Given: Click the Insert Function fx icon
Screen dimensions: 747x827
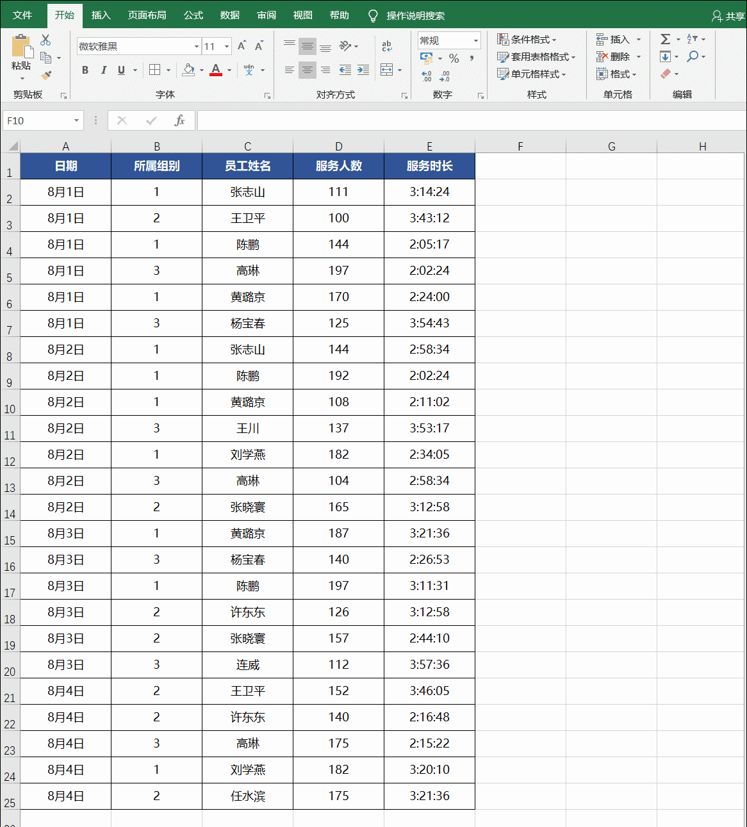Looking at the screenshot, I should click(x=179, y=120).
